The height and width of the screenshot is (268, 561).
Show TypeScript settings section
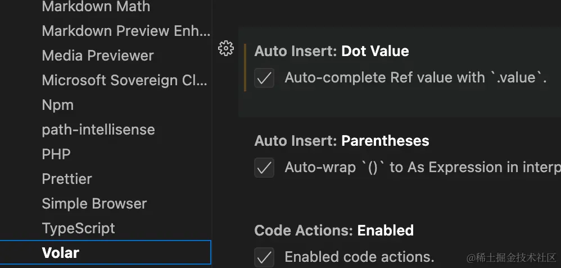[79, 228]
